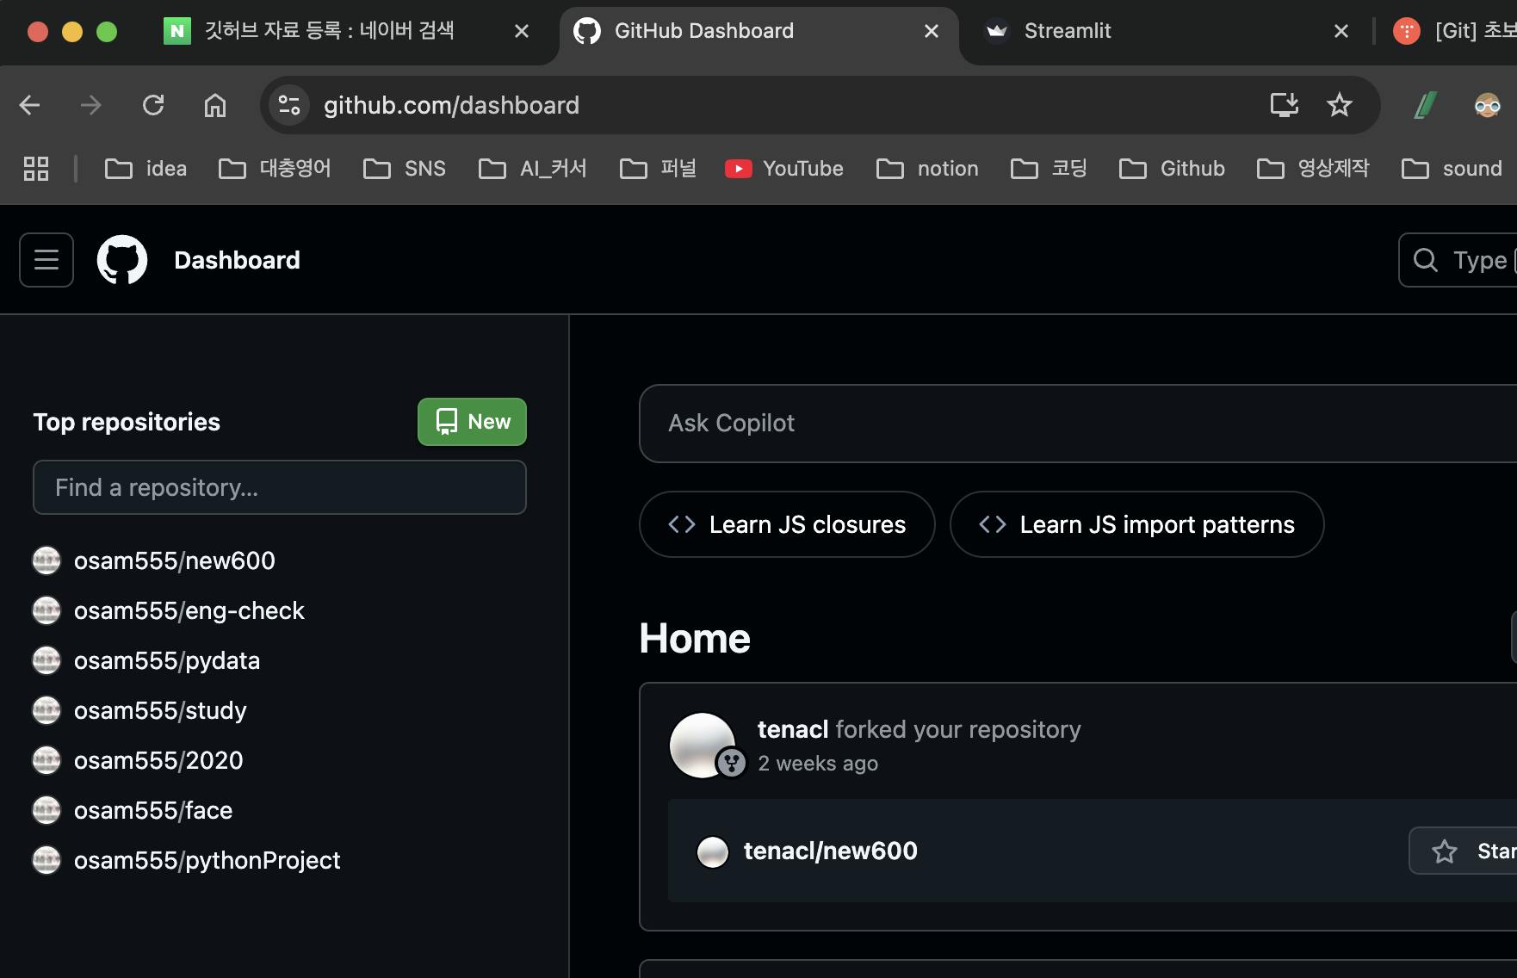This screenshot has height=978, width=1517.
Task: Click the browser home icon
Action: (215, 105)
